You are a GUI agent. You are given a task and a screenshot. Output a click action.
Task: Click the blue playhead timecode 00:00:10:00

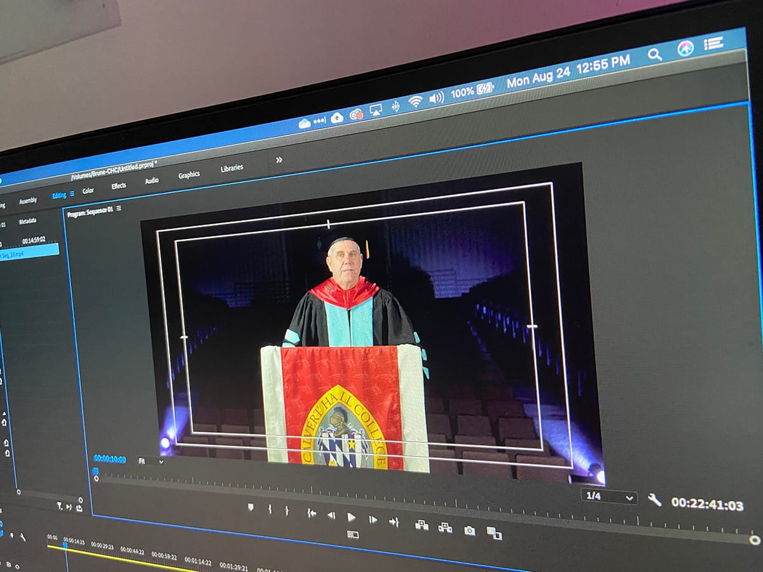pyautogui.click(x=110, y=458)
